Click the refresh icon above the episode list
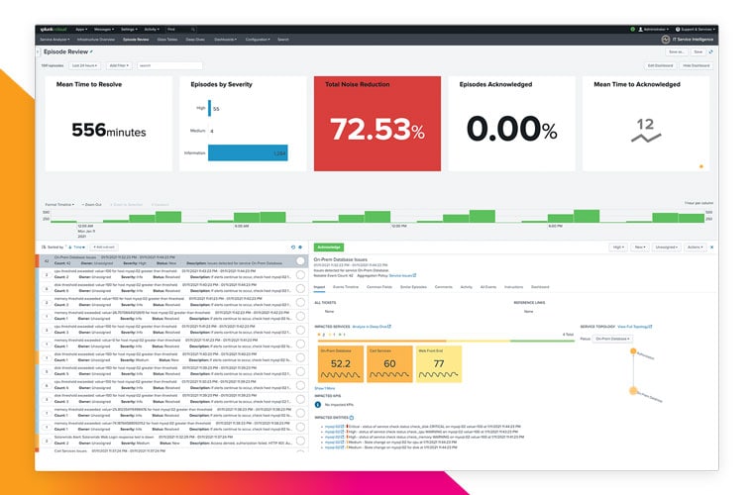The image size is (753, 495). (x=293, y=247)
